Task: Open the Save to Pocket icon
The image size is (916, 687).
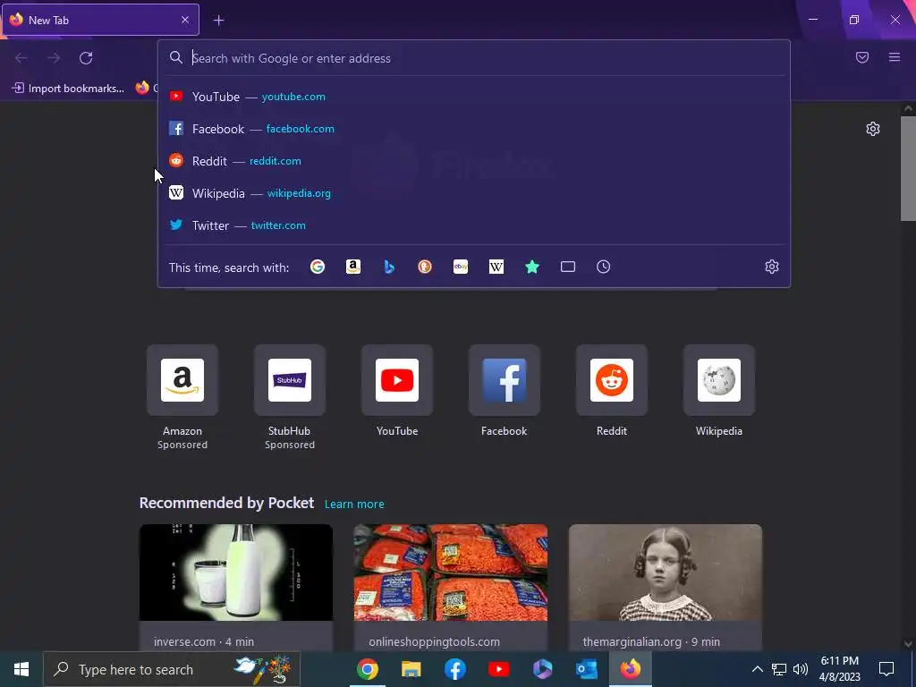Action: (x=862, y=57)
